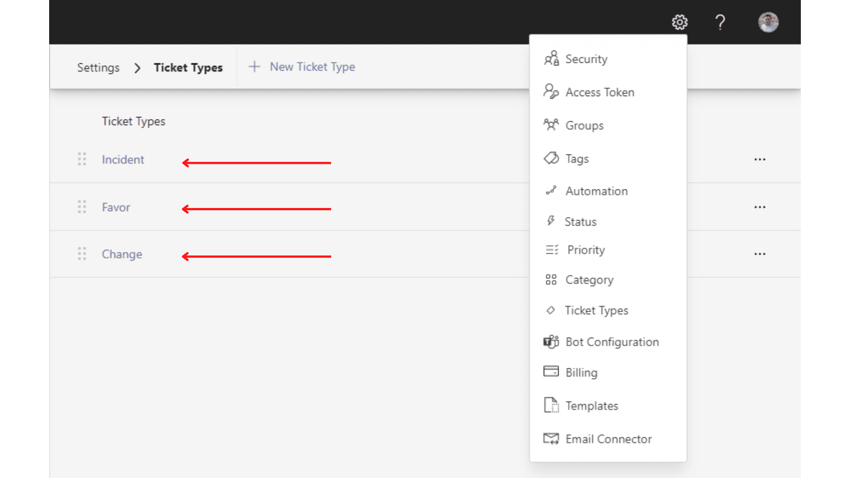Open the Incident ticket type
850x478 pixels.
click(x=123, y=159)
